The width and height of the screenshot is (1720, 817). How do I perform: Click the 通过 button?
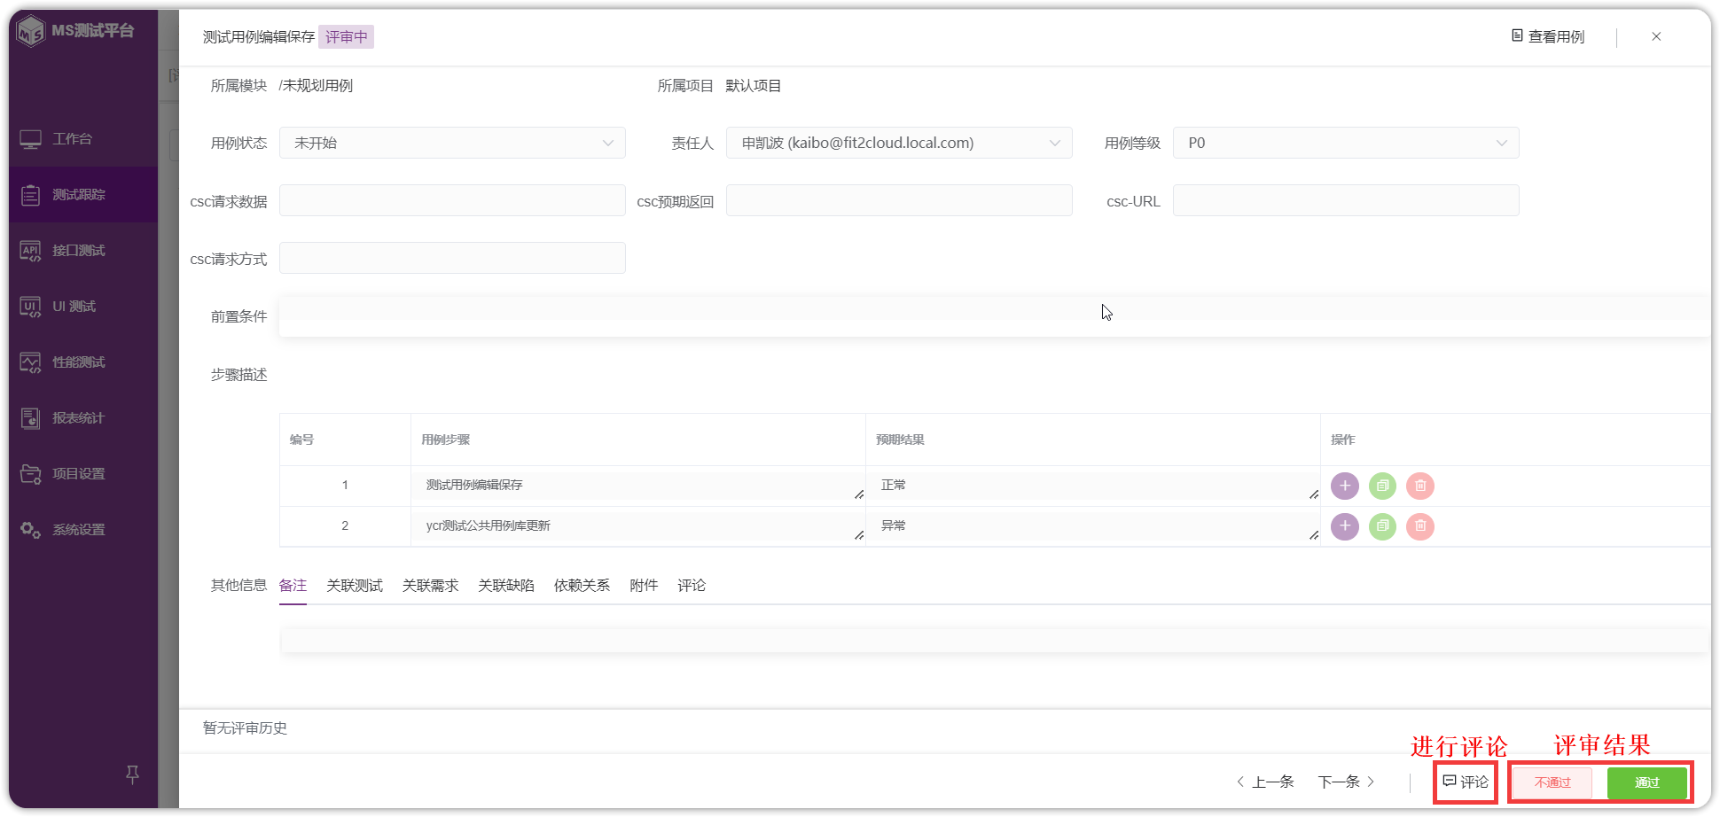coord(1647,782)
